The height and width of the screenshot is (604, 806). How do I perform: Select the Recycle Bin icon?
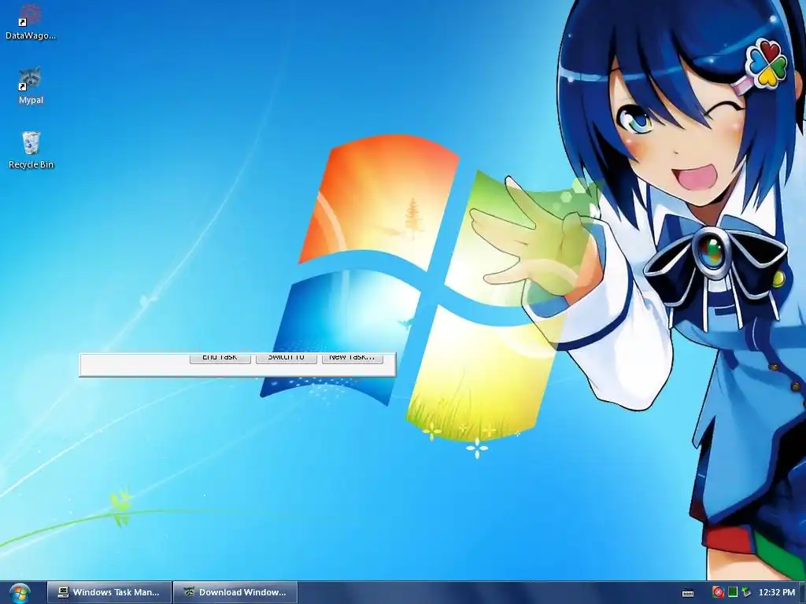point(31,150)
